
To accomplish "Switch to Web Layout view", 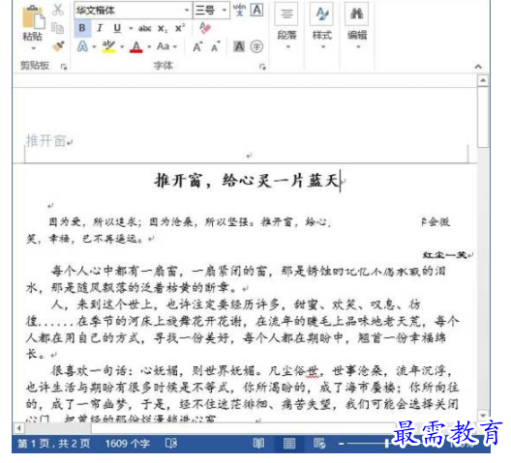I will 319,444.
